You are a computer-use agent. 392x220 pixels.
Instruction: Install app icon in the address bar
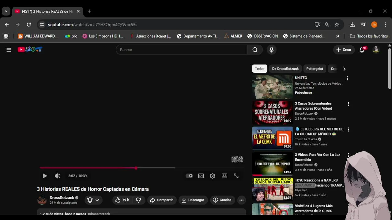(x=317, y=25)
